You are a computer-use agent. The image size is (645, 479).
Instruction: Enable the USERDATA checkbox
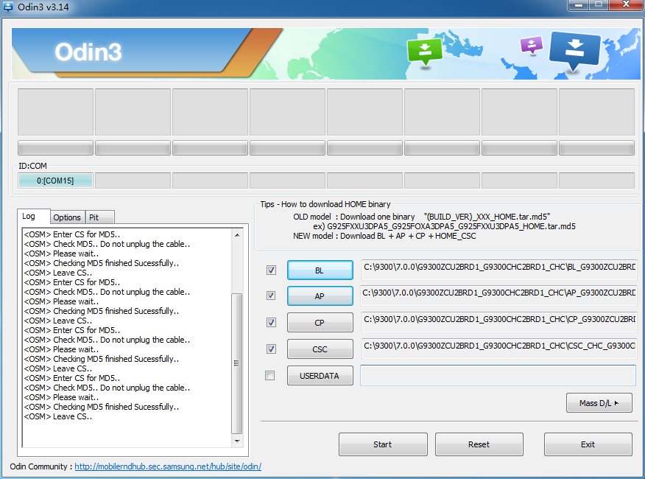click(x=269, y=376)
